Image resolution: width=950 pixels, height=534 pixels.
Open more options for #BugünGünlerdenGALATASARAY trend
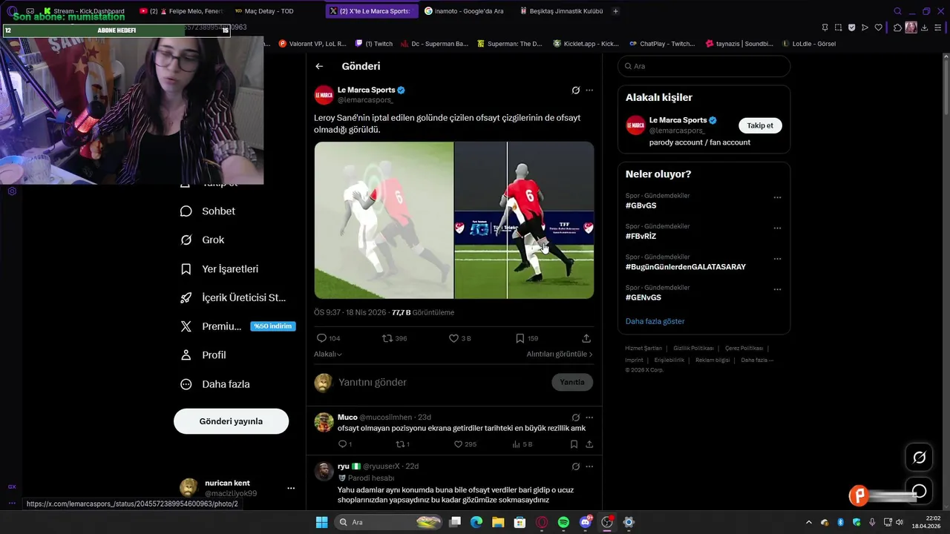(777, 259)
